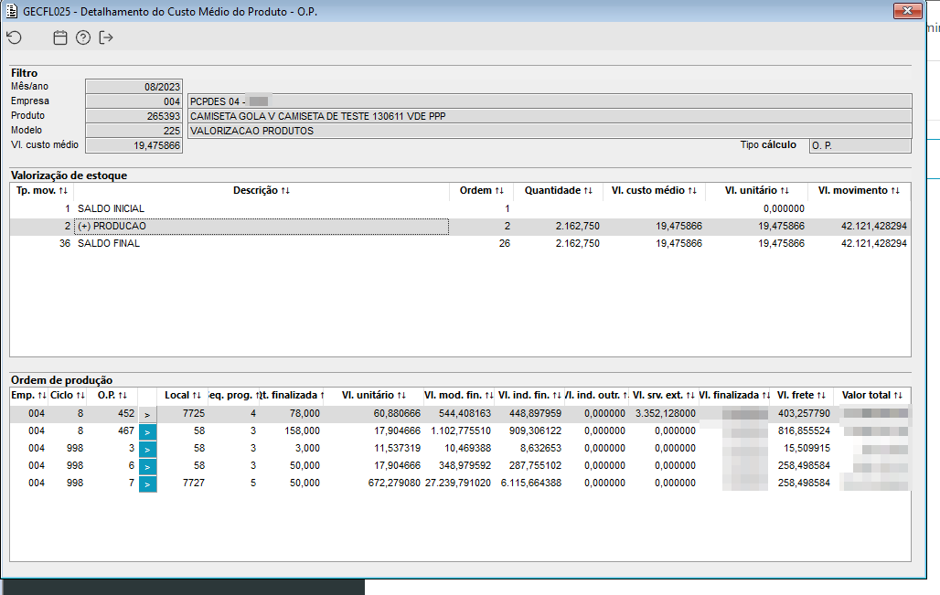Image resolution: width=940 pixels, height=595 pixels.
Task: Click unit value 0,000000 in SALDO INICIAL row
Action: (x=784, y=208)
